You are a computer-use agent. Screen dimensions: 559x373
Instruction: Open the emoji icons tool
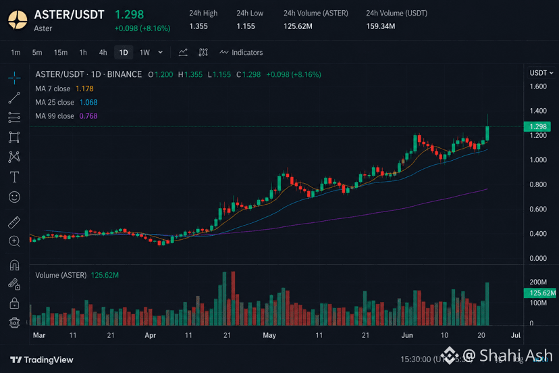point(14,197)
